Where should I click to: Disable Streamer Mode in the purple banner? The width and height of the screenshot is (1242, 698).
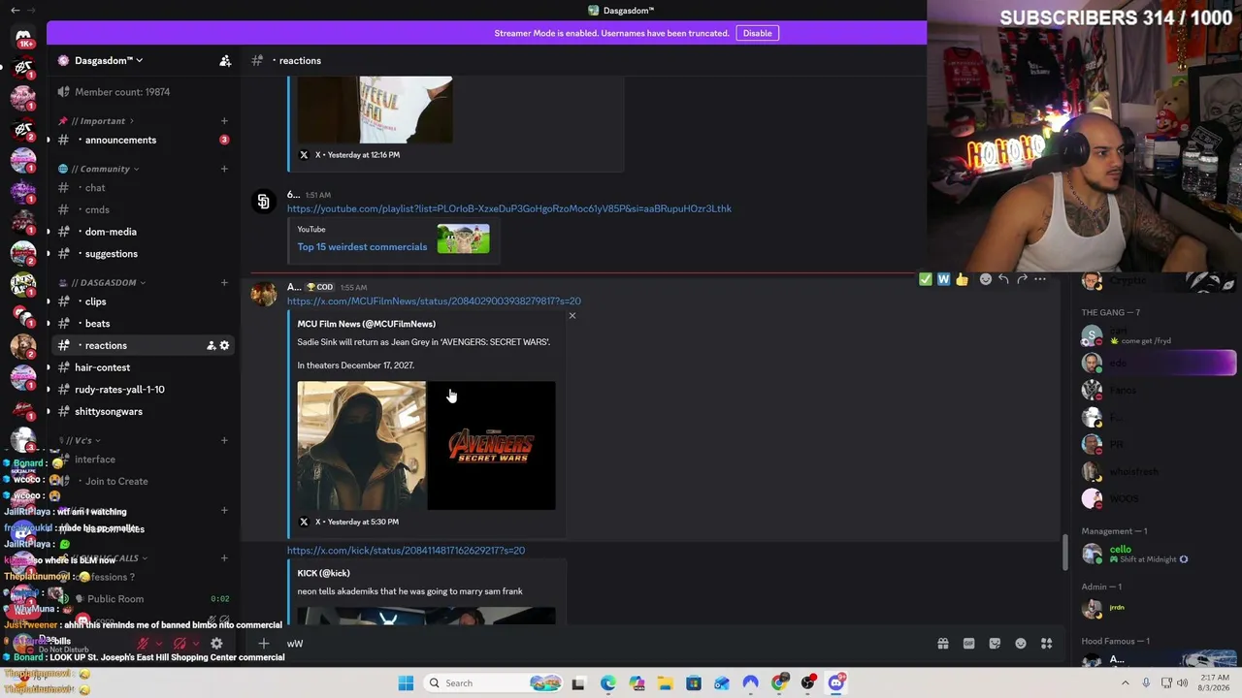tap(757, 33)
